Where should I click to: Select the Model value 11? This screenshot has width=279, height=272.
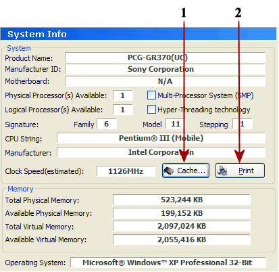click(x=175, y=124)
